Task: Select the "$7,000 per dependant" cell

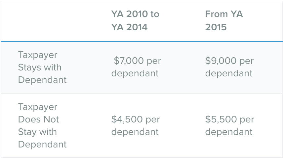Action: pos(136,67)
